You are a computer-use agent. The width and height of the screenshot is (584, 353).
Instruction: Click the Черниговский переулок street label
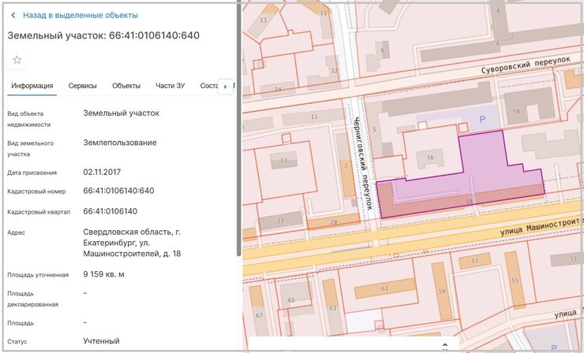click(x=363, y=164)
